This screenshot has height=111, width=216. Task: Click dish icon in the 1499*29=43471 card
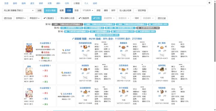162,47
